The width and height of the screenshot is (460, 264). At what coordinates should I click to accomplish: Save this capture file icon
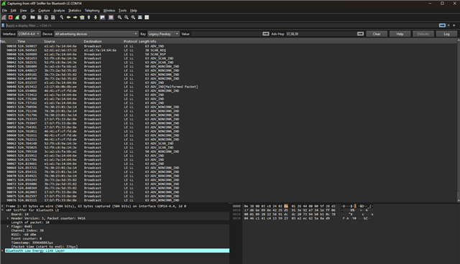pyautogui.click(x=40, y=17)
